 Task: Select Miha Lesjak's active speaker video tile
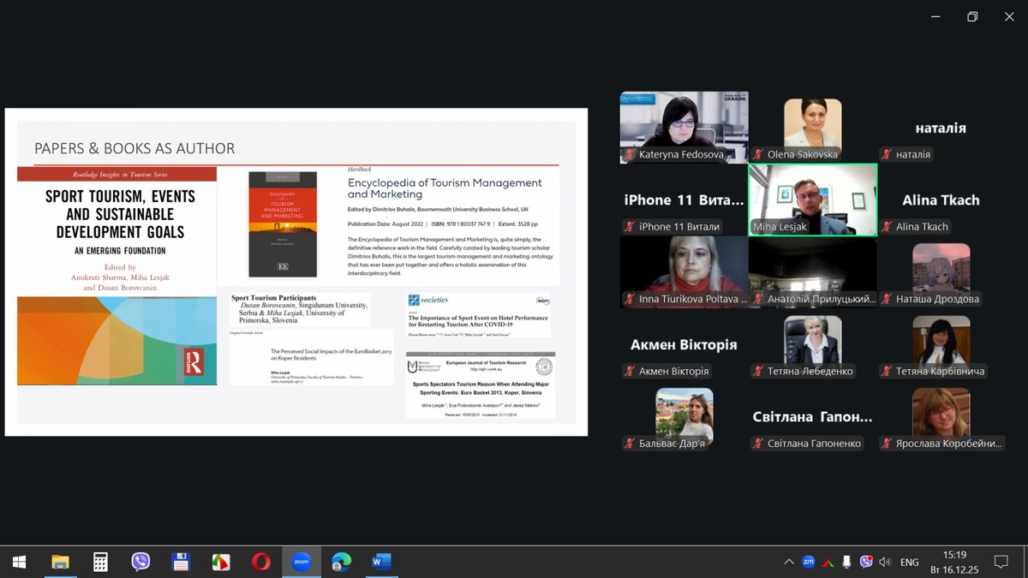point(812,199)
